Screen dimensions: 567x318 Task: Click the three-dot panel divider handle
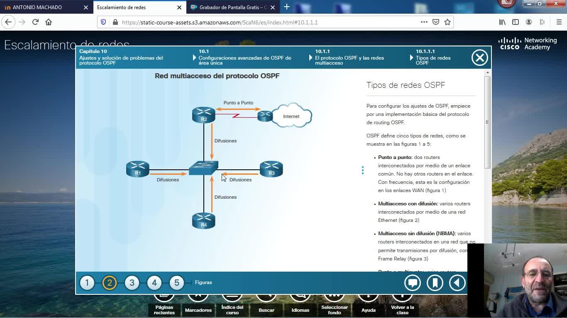click(x=362, y=170)
